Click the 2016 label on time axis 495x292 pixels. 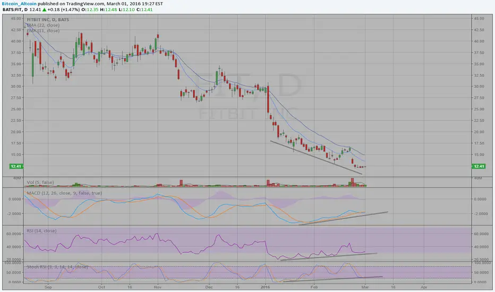[x=266, y=287]
